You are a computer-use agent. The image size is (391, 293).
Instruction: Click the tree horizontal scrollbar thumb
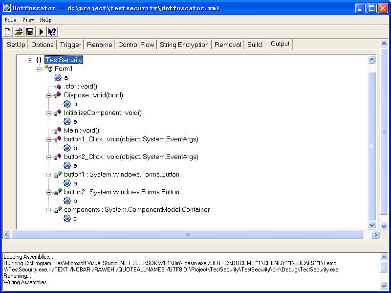(187, 235)
